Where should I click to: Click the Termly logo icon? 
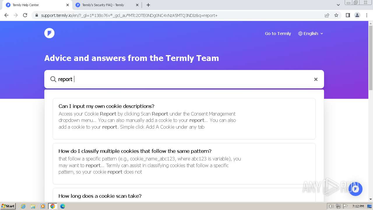(49, 33)
